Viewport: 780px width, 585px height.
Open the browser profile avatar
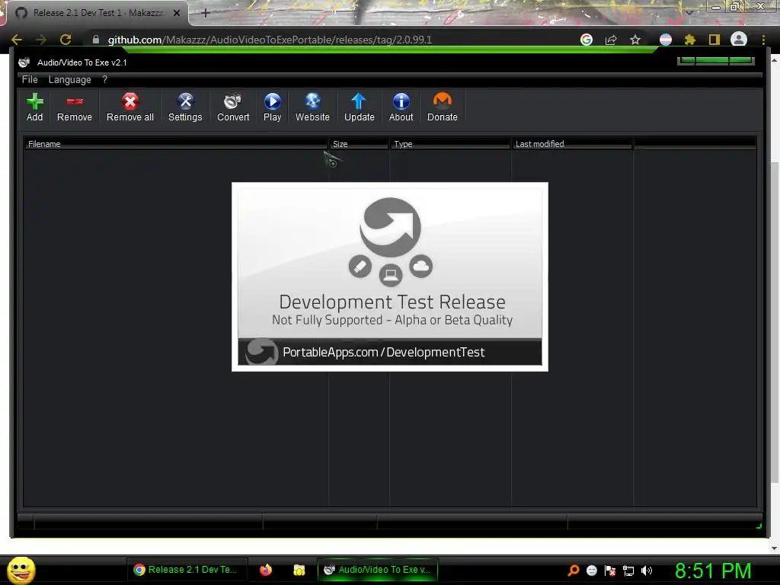[x=739, y=40]
